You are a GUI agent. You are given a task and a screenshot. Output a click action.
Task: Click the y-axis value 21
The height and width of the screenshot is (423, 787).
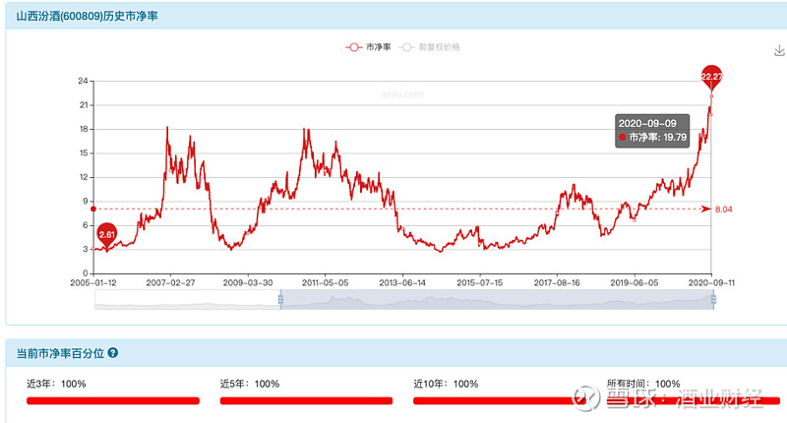coord(83,105)
